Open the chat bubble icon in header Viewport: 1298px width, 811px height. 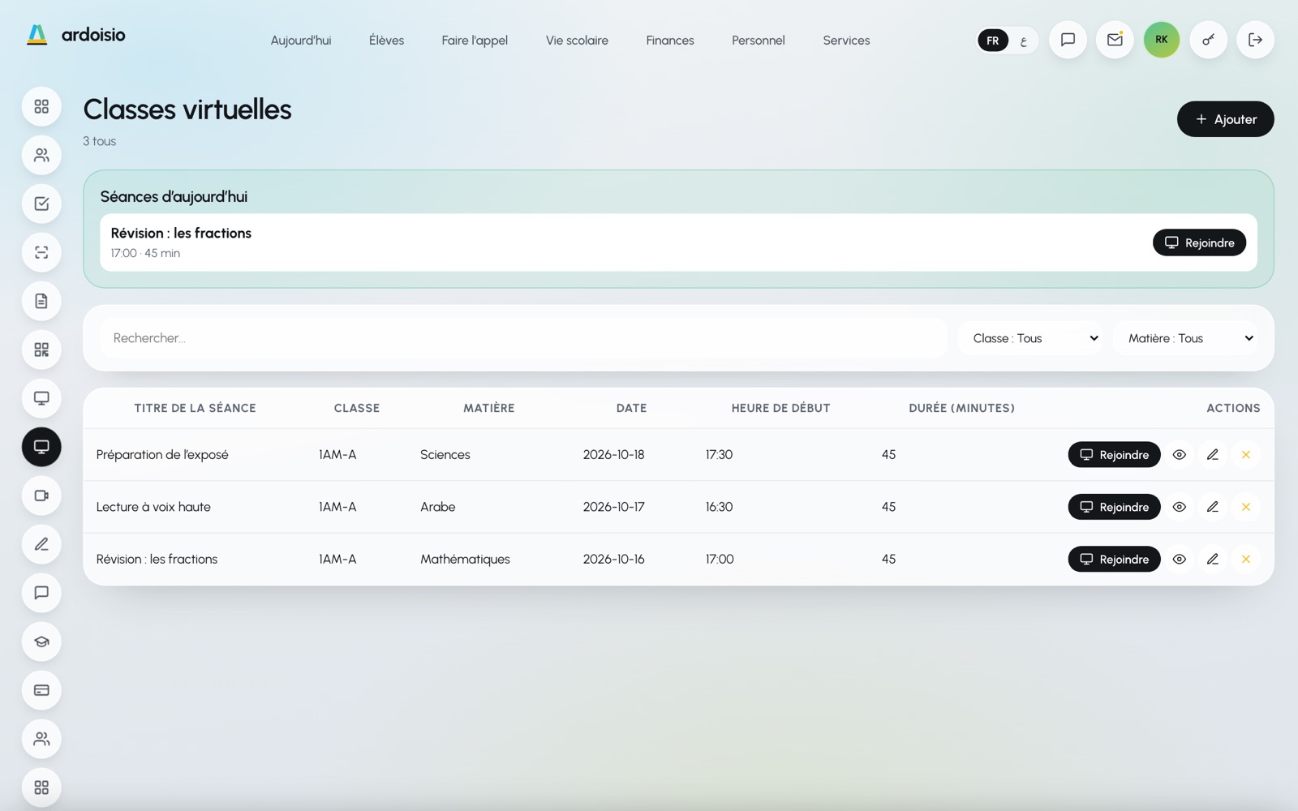coord(1068,40)
